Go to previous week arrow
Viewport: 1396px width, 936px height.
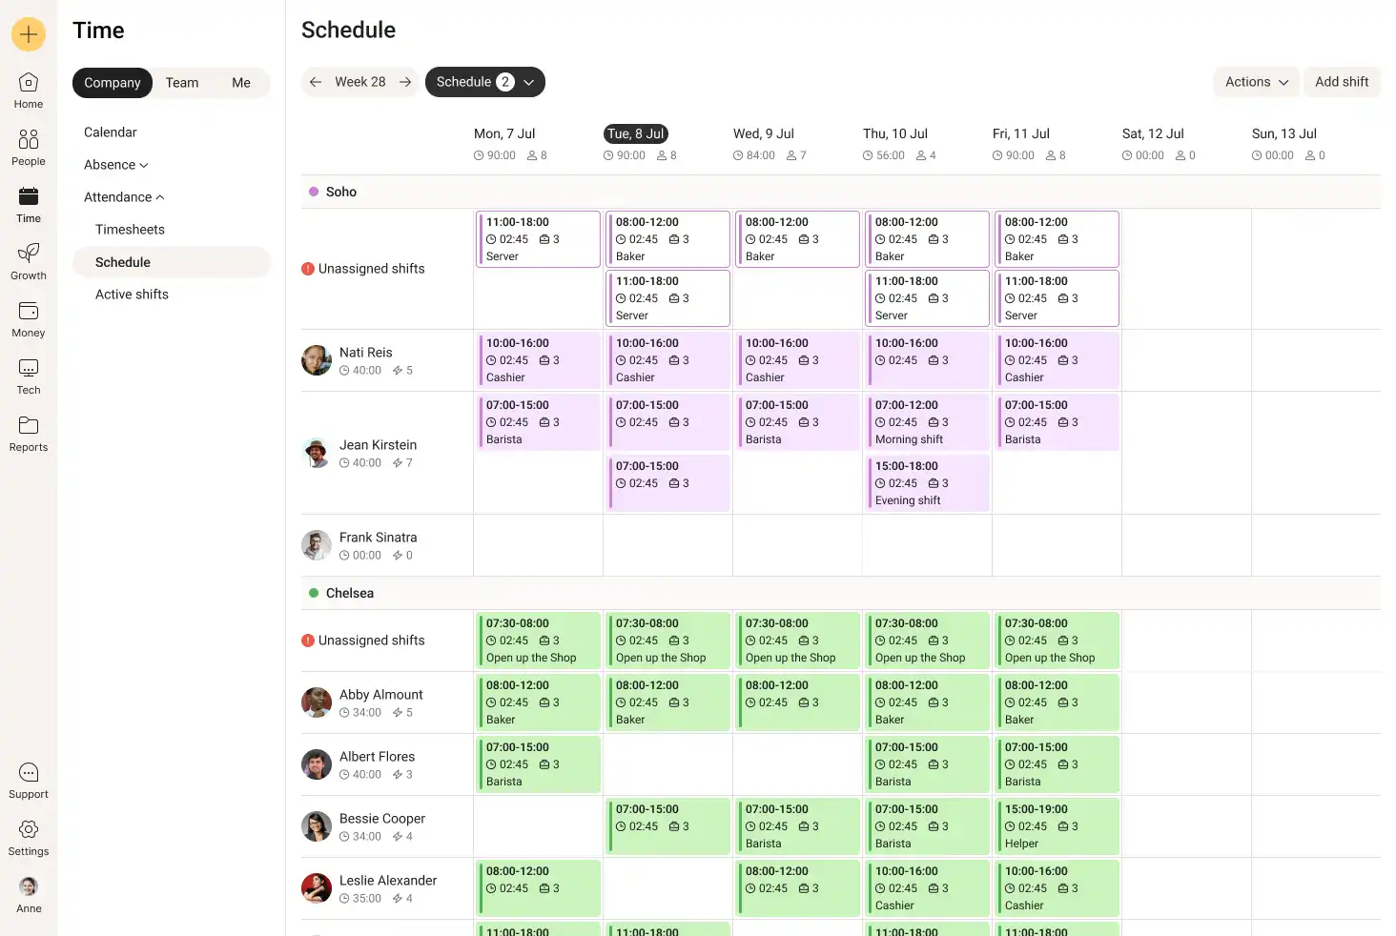coord(316,82)
